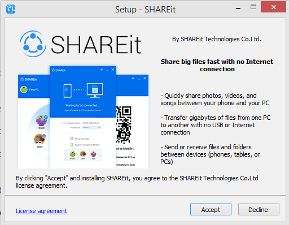Click the "Transfer gigabytes of files" bullet text
Viewport: 289px width, 225px height.
point(216,125)
